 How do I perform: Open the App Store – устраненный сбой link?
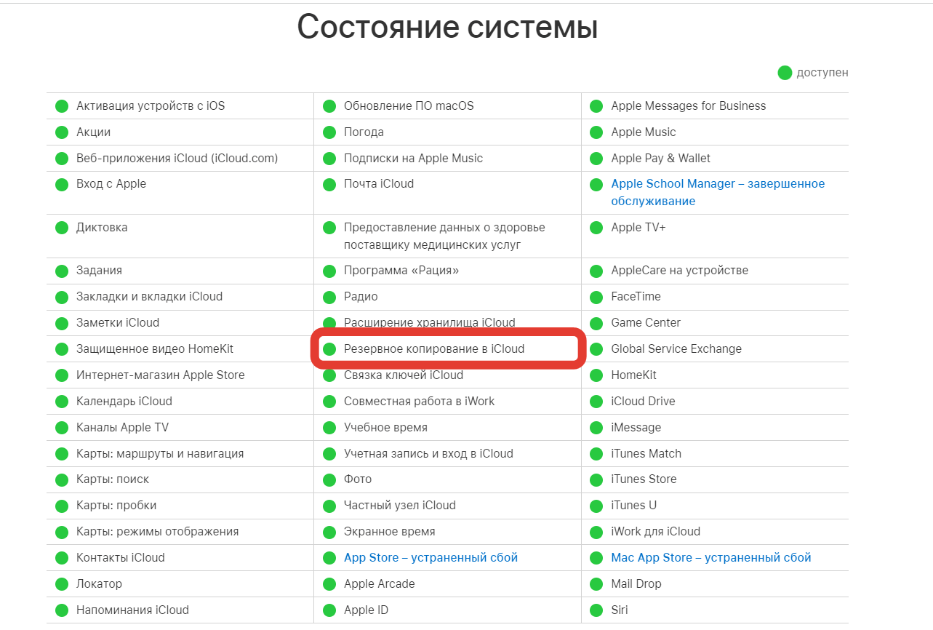[431, 557]
